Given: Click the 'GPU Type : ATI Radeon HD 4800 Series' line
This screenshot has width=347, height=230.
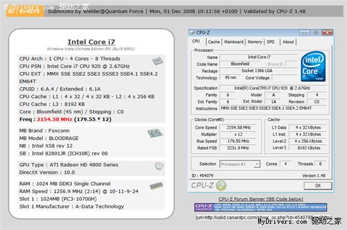Looking at the screenshot, I should coord(69,165).
